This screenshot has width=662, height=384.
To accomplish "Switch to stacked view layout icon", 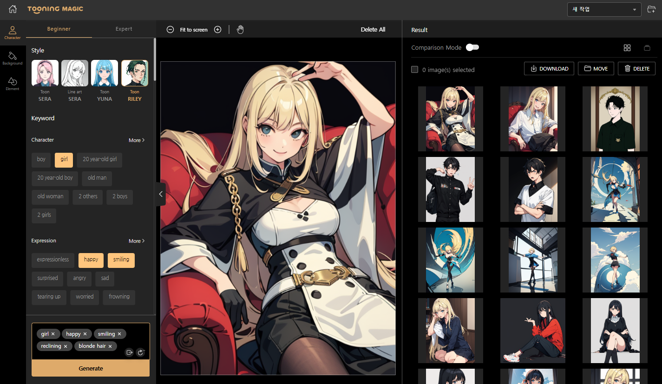I will click(647, 48).
